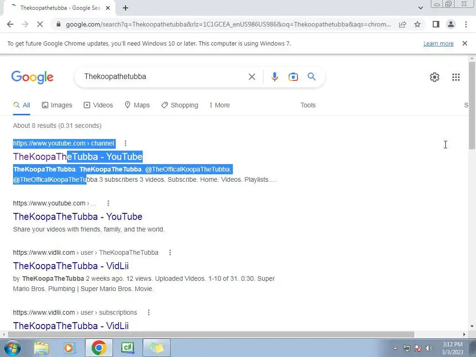This screenshot has height=357, width=476.
Task: Click the scroll down arrow on the vertical scrollbar
Action: pyautogui.click(x=472, y=327)
